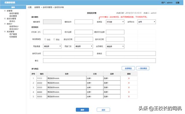Open 券使用统计 in the sidebar
The width and height of the screenshot is (185, 114).
coord(14,26)
